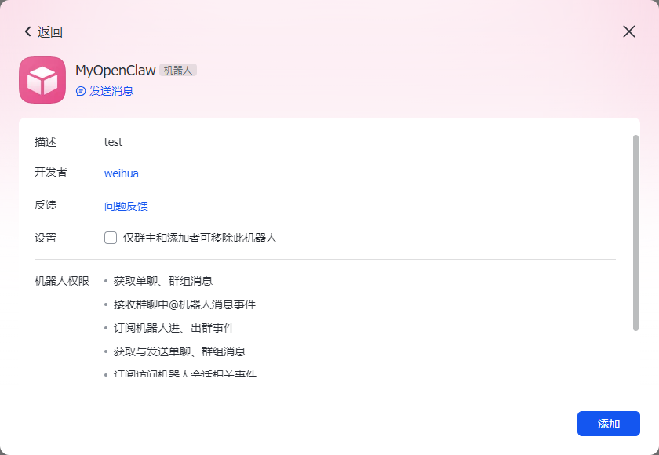Toggle the removal restriction checkbox in 设置
This screenshot has height=455, width=659.
tap(110, 237)
